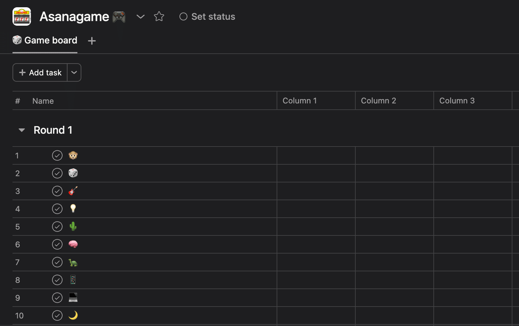Click the slot machine project icon
Image resolution: width=519 pixels, height=326 pixels.
click(22, 16)
